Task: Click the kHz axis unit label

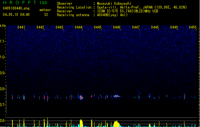Action: (x=3, y=26)
